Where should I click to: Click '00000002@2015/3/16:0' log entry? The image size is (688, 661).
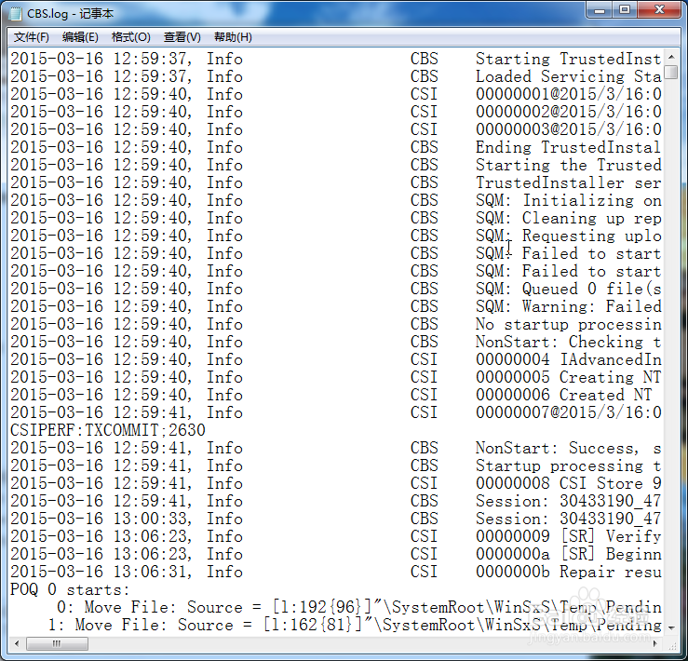point(568,112)
